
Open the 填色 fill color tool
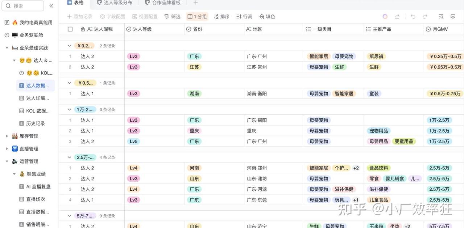[x=267, y=17]
